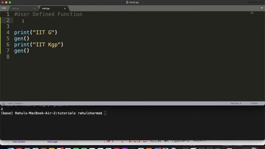Click the gen() call on line 7
Image resolution: width=265 pixels, height=149 pixels.
(22, 50)
